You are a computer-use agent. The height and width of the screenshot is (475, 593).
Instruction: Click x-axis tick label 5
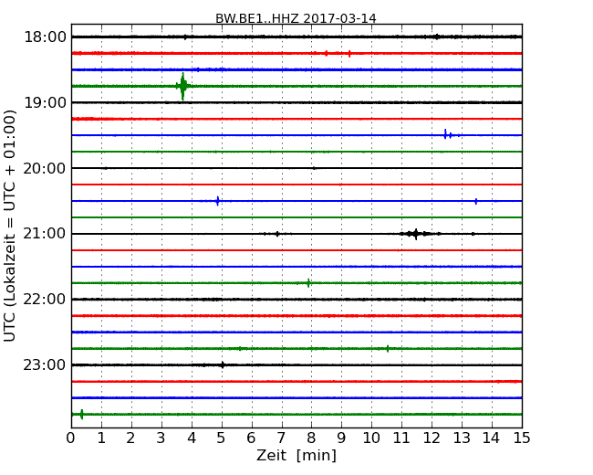tap(222, 438)
